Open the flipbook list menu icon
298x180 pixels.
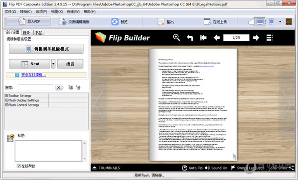click(269, 38)
